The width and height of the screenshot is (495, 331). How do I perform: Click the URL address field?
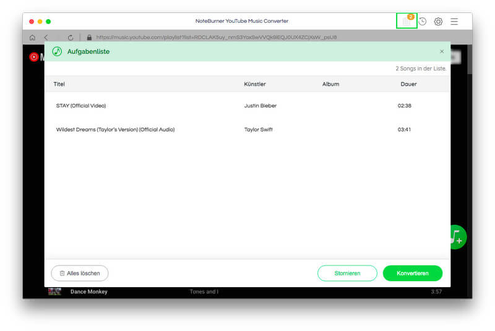coord(216,37)
